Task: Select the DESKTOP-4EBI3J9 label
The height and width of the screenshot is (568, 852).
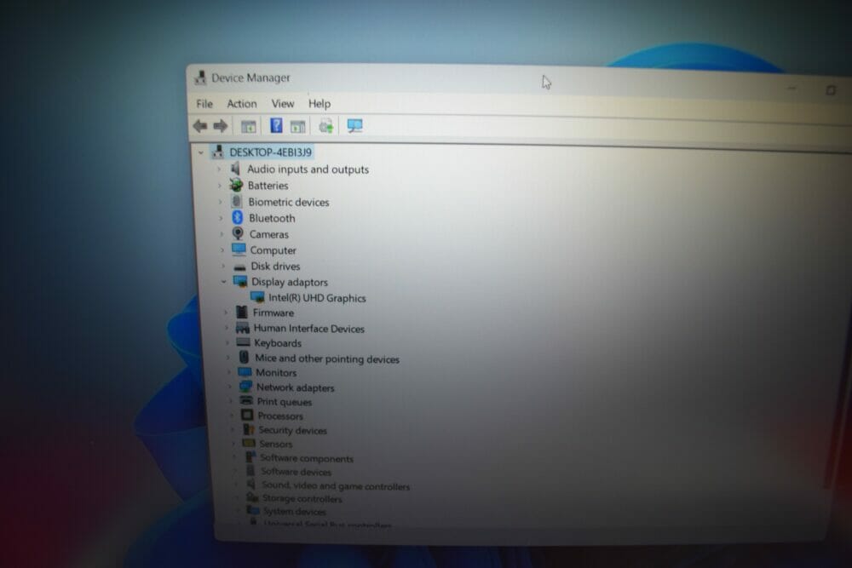Action: pos(271,152)
